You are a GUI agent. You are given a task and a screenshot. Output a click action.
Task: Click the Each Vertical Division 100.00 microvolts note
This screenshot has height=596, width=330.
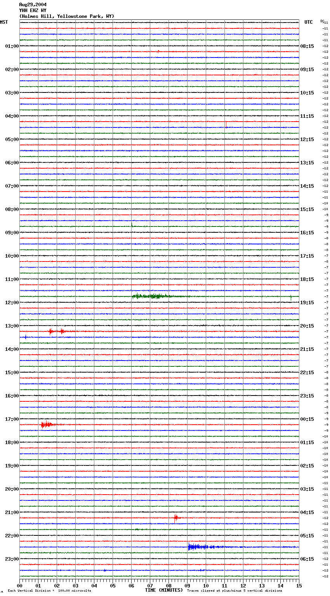(49, 591)
